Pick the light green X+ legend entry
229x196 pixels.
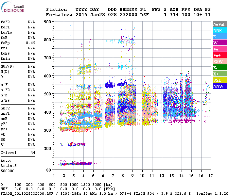[220, 74]
